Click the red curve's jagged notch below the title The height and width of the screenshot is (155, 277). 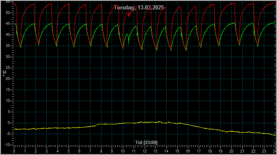click(129, 14)
